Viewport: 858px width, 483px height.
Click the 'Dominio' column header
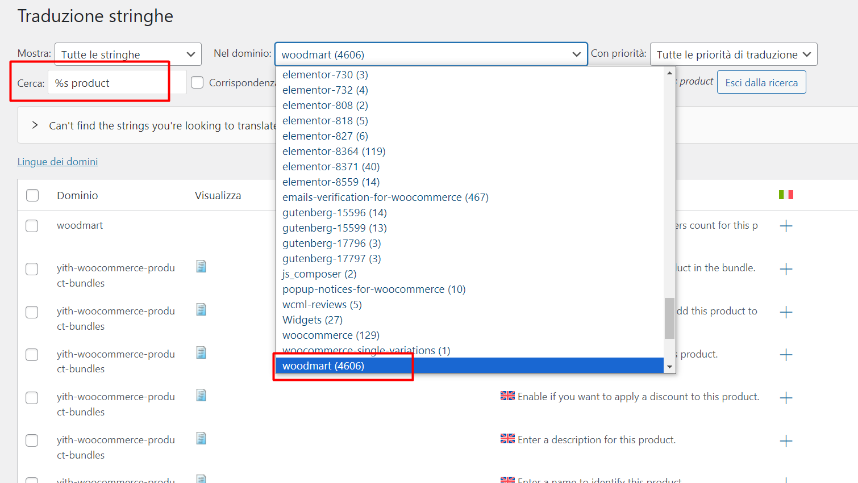77,195
